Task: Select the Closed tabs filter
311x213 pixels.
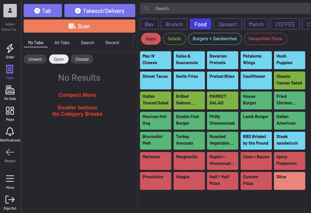Action: tap(82, 59)
